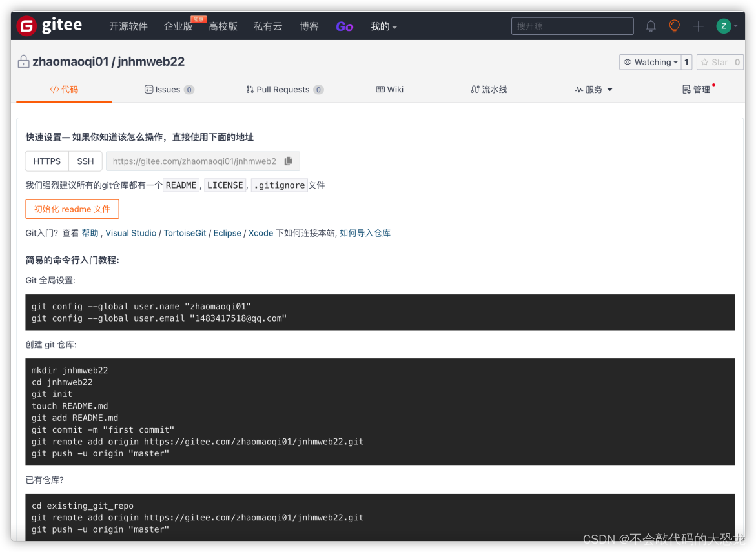Click the Go logo in the navigation bar
The height and width of the screenshot is (552, 756).
coord(344,26)
